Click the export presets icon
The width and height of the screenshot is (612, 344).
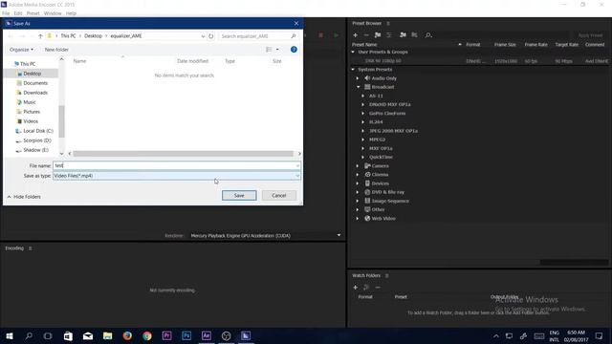[414, 35]
